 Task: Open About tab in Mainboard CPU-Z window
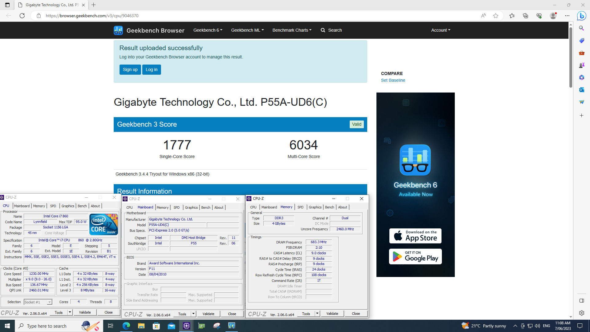coord(219,207)
